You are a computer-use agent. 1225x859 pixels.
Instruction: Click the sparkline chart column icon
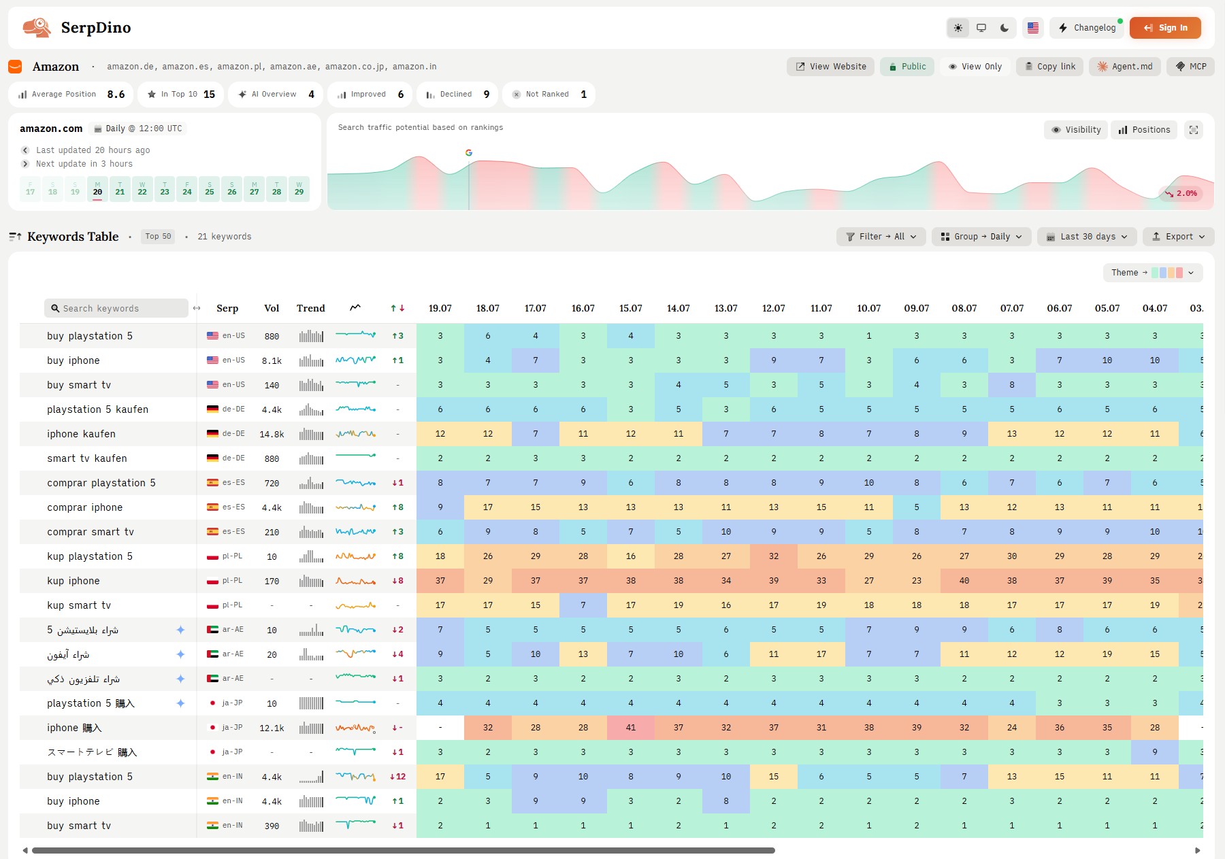[x=355, y=308]
